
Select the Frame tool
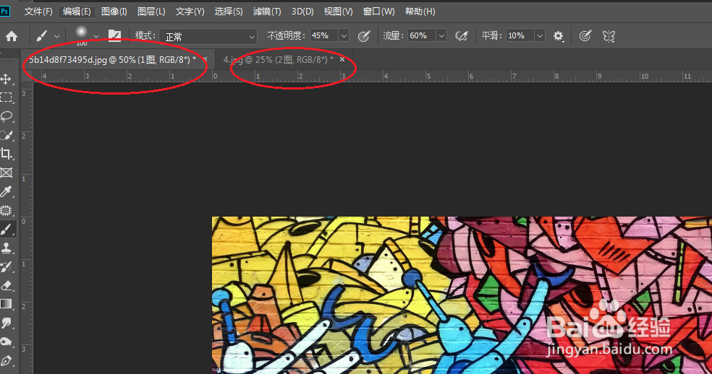7,173
